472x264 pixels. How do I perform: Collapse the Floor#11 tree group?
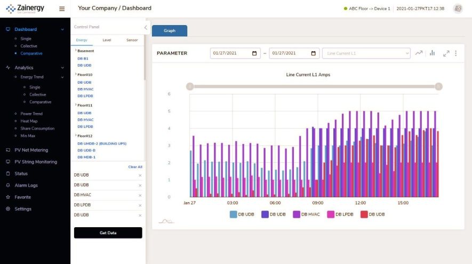pyautogui.click(x=76, y=105)
